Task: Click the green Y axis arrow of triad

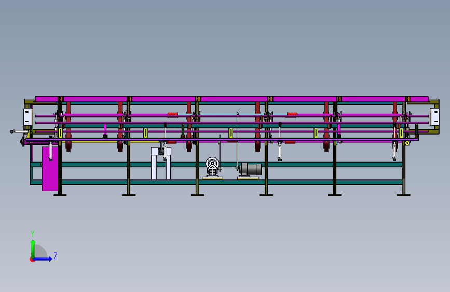Action: (33, 248)
